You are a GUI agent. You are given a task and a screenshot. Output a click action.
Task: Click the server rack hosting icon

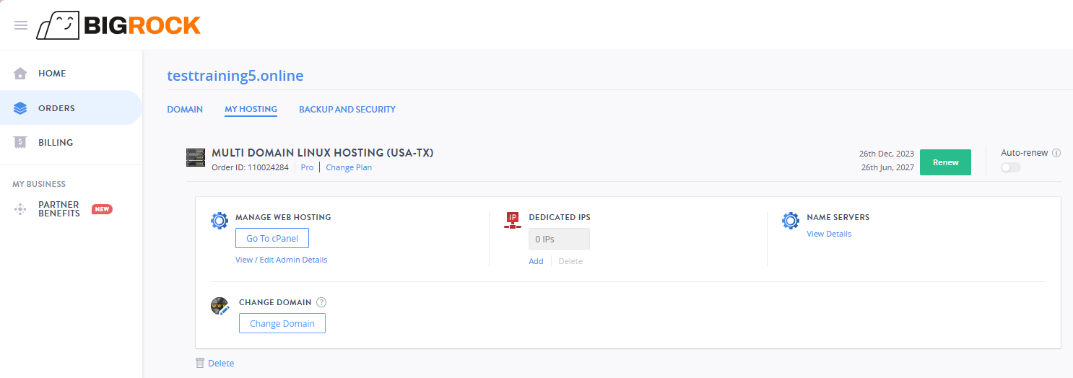point(195,158)
